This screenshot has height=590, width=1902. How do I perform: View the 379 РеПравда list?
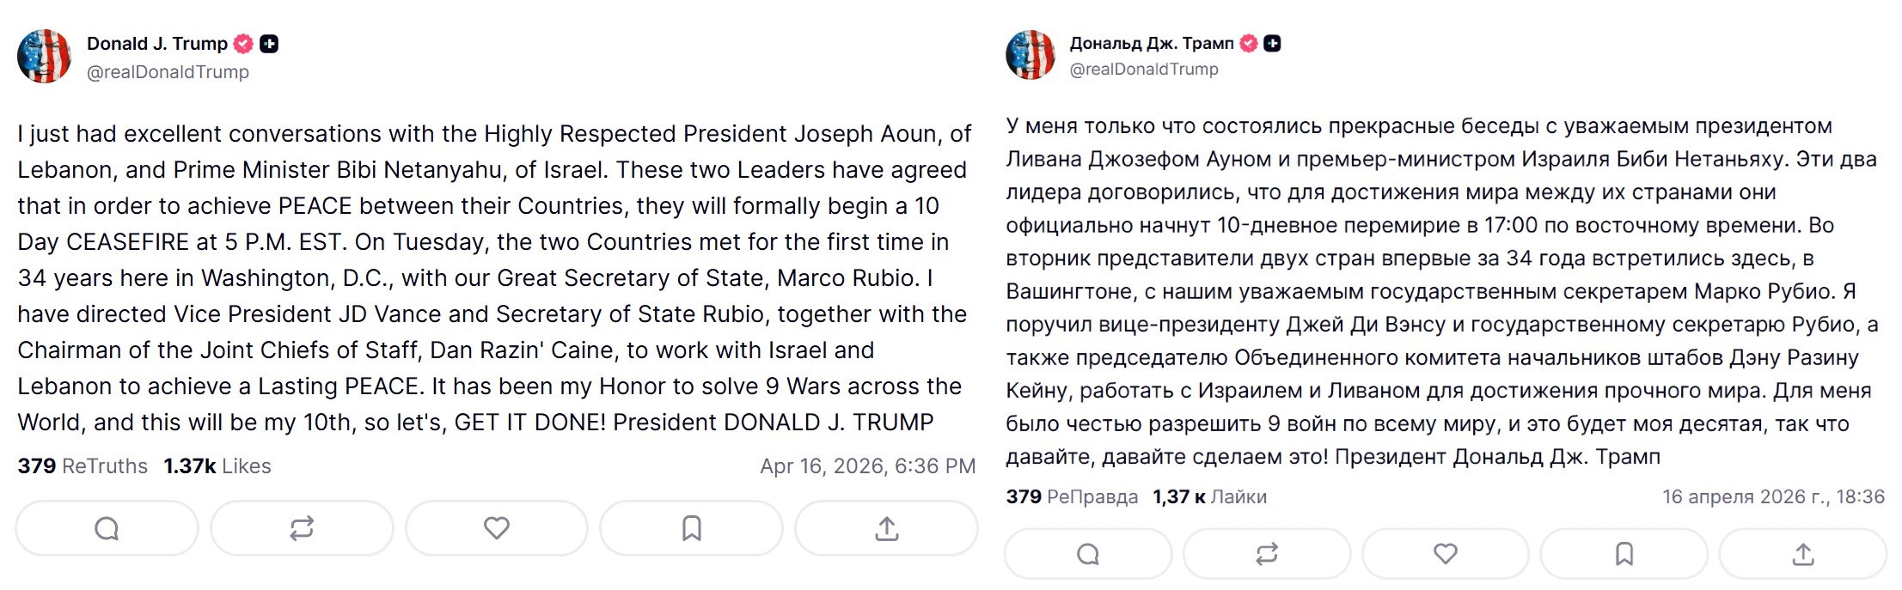click(1072, 496)
